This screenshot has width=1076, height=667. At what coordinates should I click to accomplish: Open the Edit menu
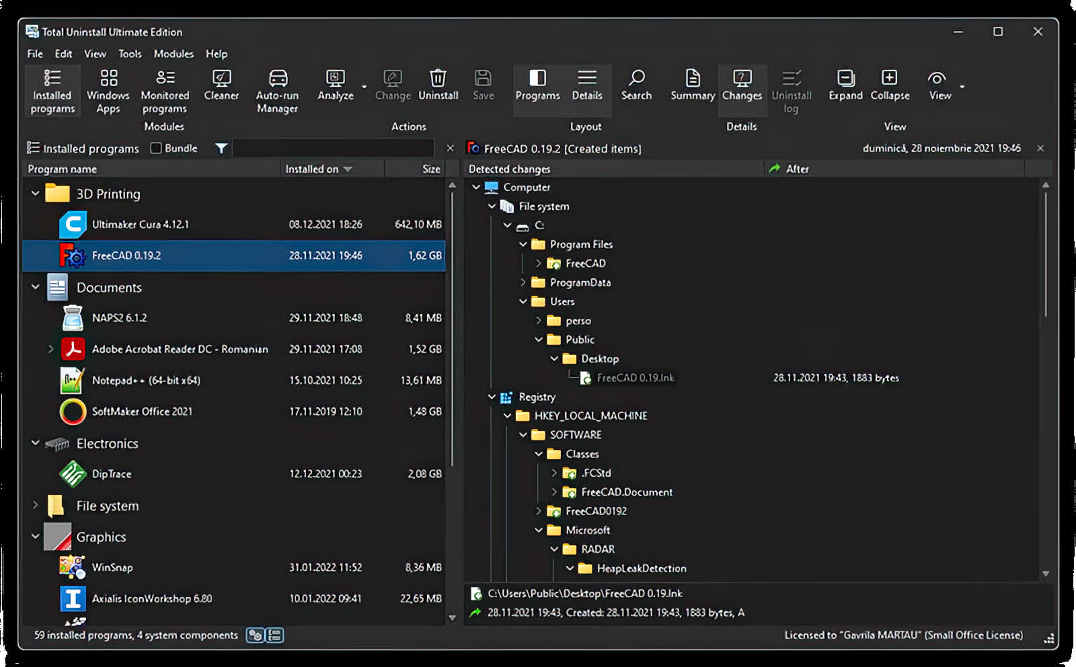click(63, 54)
